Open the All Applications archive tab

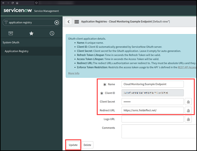coord(11,33)
